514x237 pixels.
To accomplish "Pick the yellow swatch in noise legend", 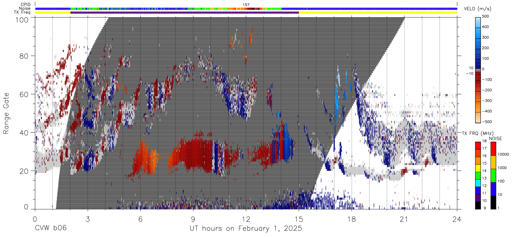I will [493, 162].
